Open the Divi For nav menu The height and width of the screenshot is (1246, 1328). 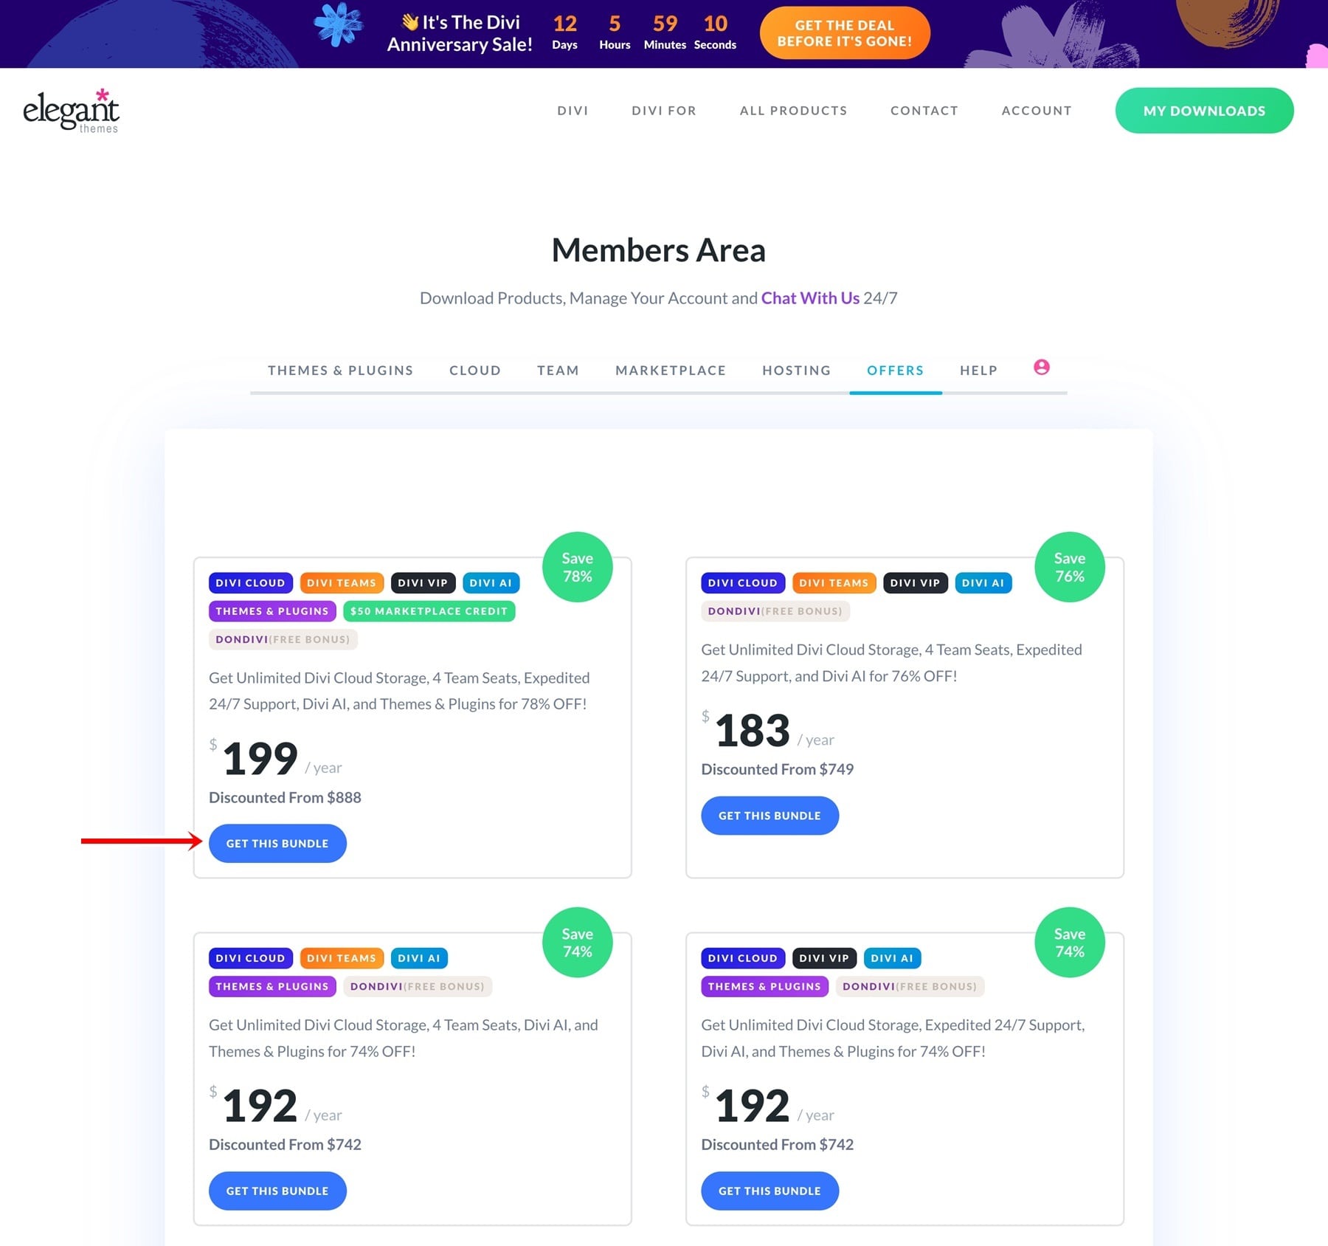664,111
